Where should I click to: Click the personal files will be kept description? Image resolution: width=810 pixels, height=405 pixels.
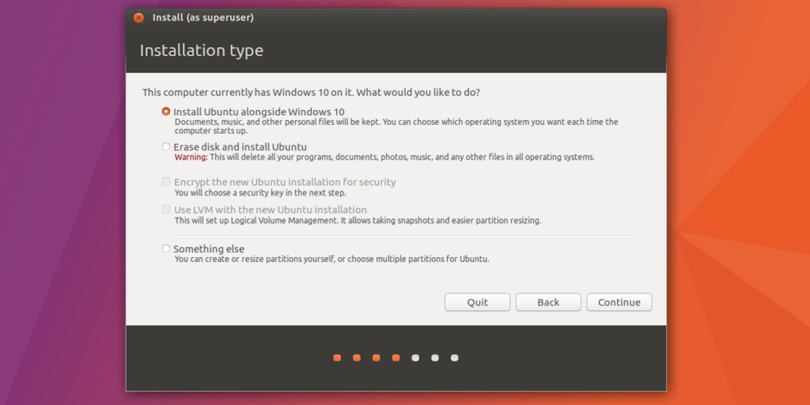tap(396, 126)
